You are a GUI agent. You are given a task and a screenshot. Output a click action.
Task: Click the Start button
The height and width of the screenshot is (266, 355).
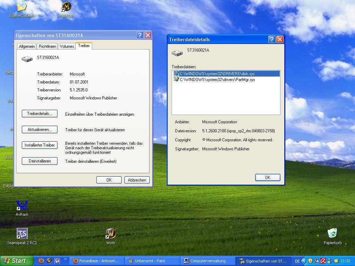[x=17, y=261]
